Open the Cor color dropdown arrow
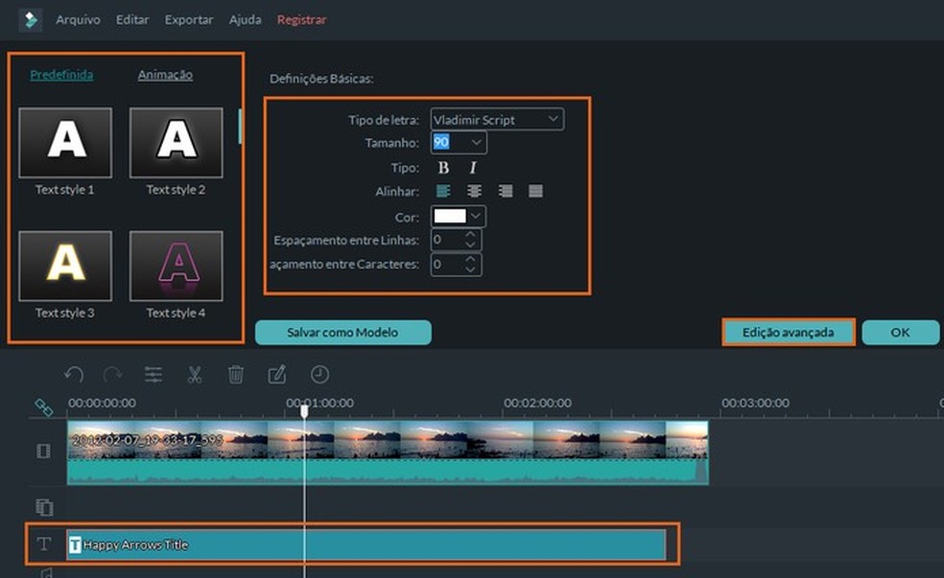 pos(476,217)
